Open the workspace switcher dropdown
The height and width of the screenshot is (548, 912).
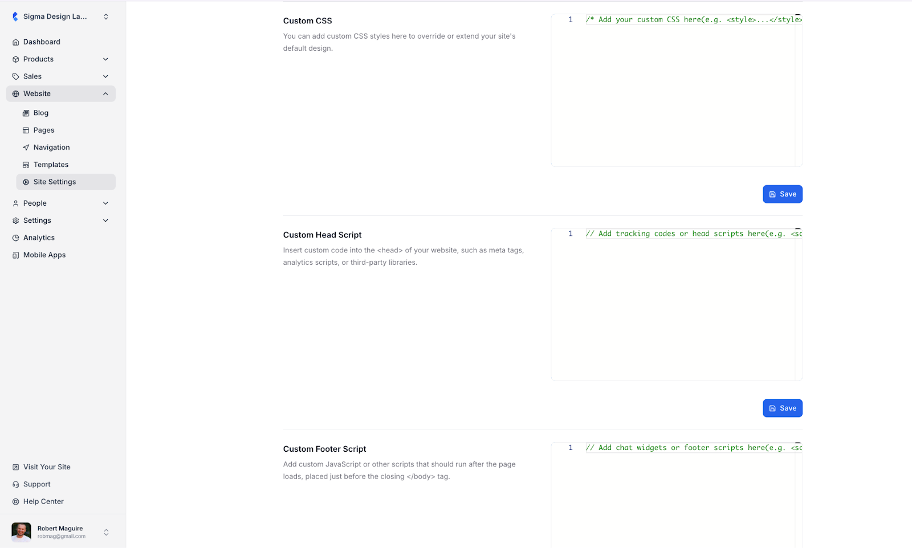[106, 17]
